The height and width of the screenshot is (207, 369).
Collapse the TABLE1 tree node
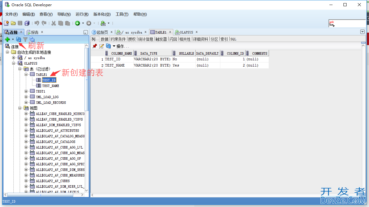click(x=26, y=74)
